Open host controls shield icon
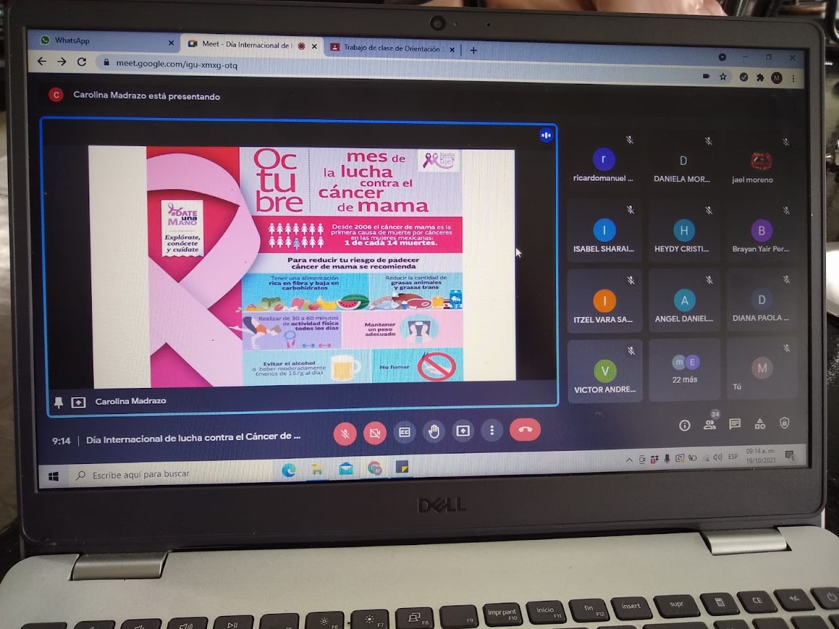The width and height of the screenshot is (839, 629). click(x=785, y=423)
